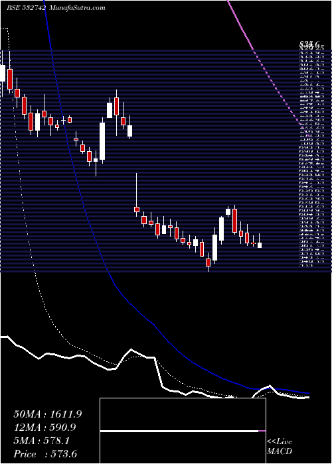The width and height of the screenshot is (332, 464).
Task: Click the 50MA : 1611.9 value
Action: pos(47,414)
